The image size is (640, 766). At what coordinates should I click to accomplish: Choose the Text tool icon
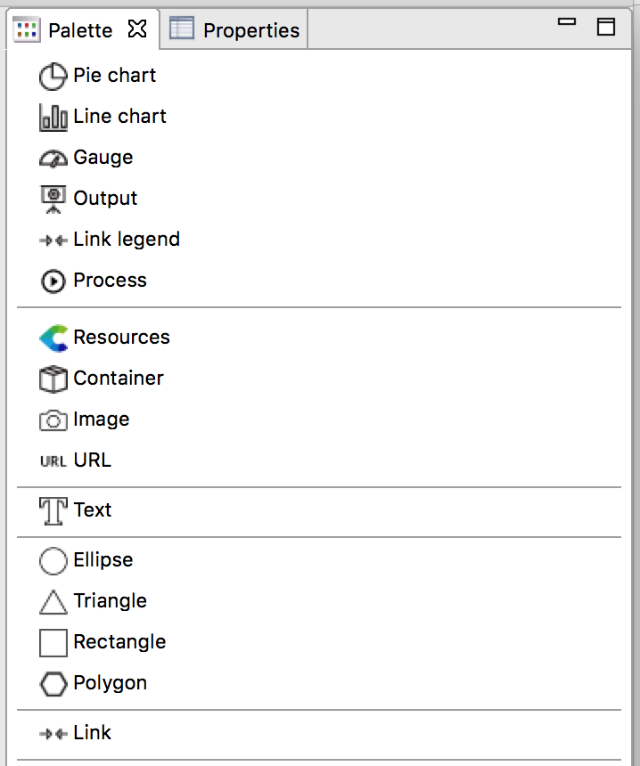tap(53, 511)
